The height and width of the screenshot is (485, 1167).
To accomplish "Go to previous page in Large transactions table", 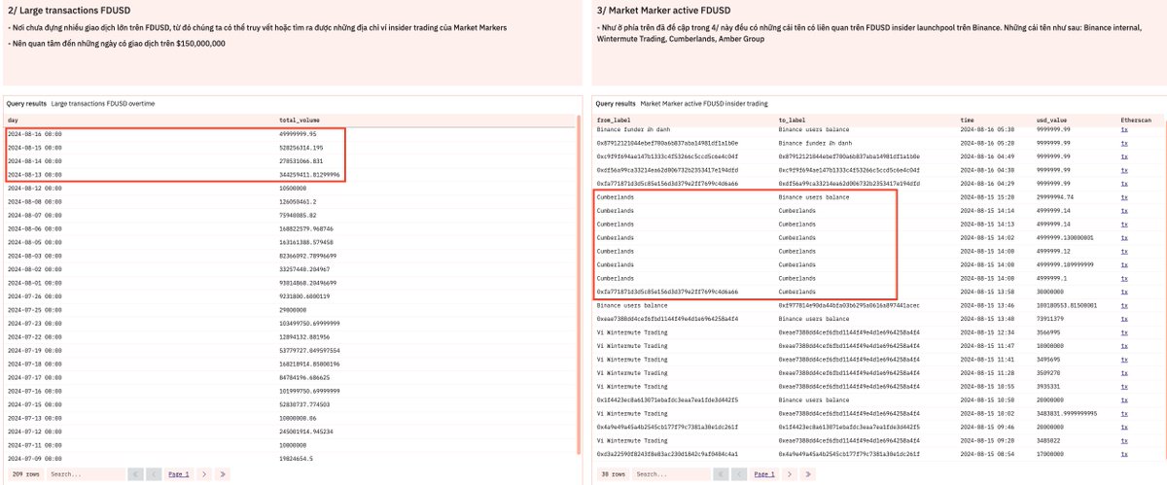I will pos(154,474).
